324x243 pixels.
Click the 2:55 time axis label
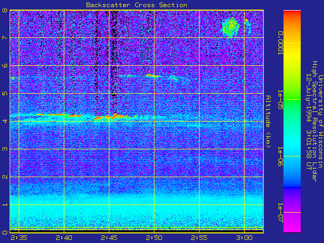tap(199, 238)
